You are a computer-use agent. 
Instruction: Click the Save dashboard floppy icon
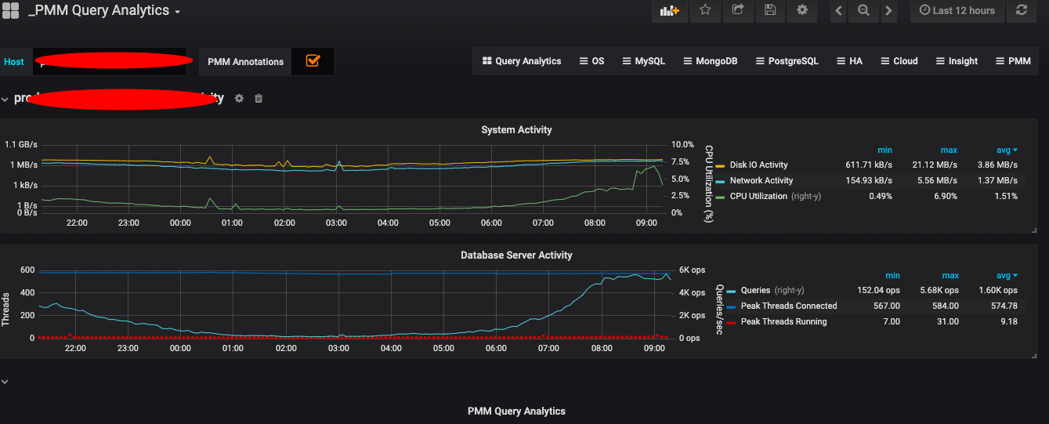770,10
